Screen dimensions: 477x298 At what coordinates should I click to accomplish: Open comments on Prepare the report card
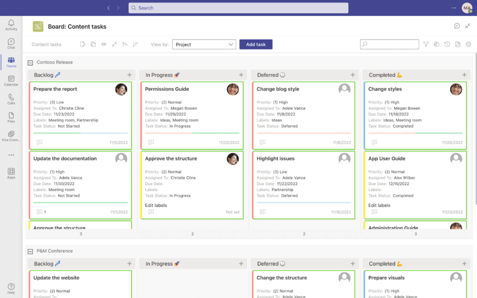[39, 142]
